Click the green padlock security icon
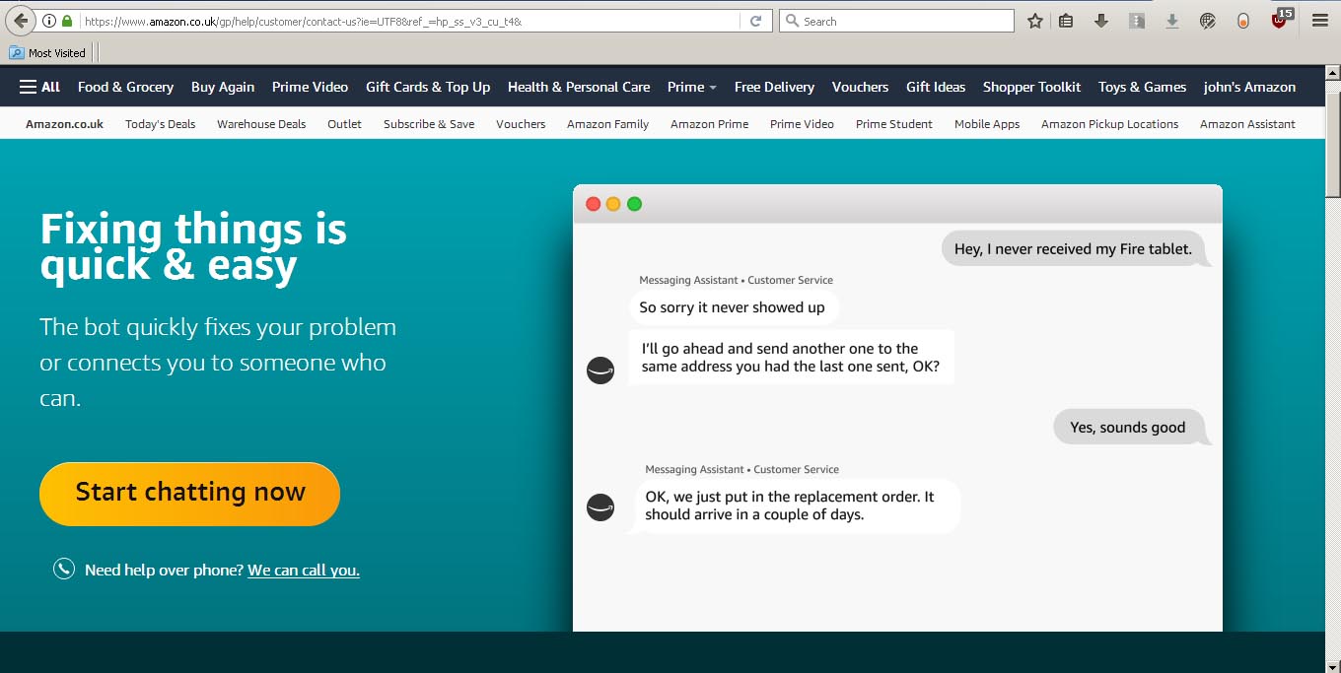This screenshot has width=1341, height=673. [x=67, y=21]
